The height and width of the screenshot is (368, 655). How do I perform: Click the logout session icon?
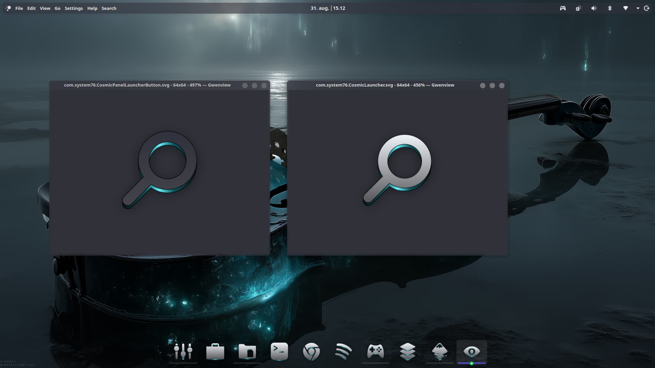[646, 8]
